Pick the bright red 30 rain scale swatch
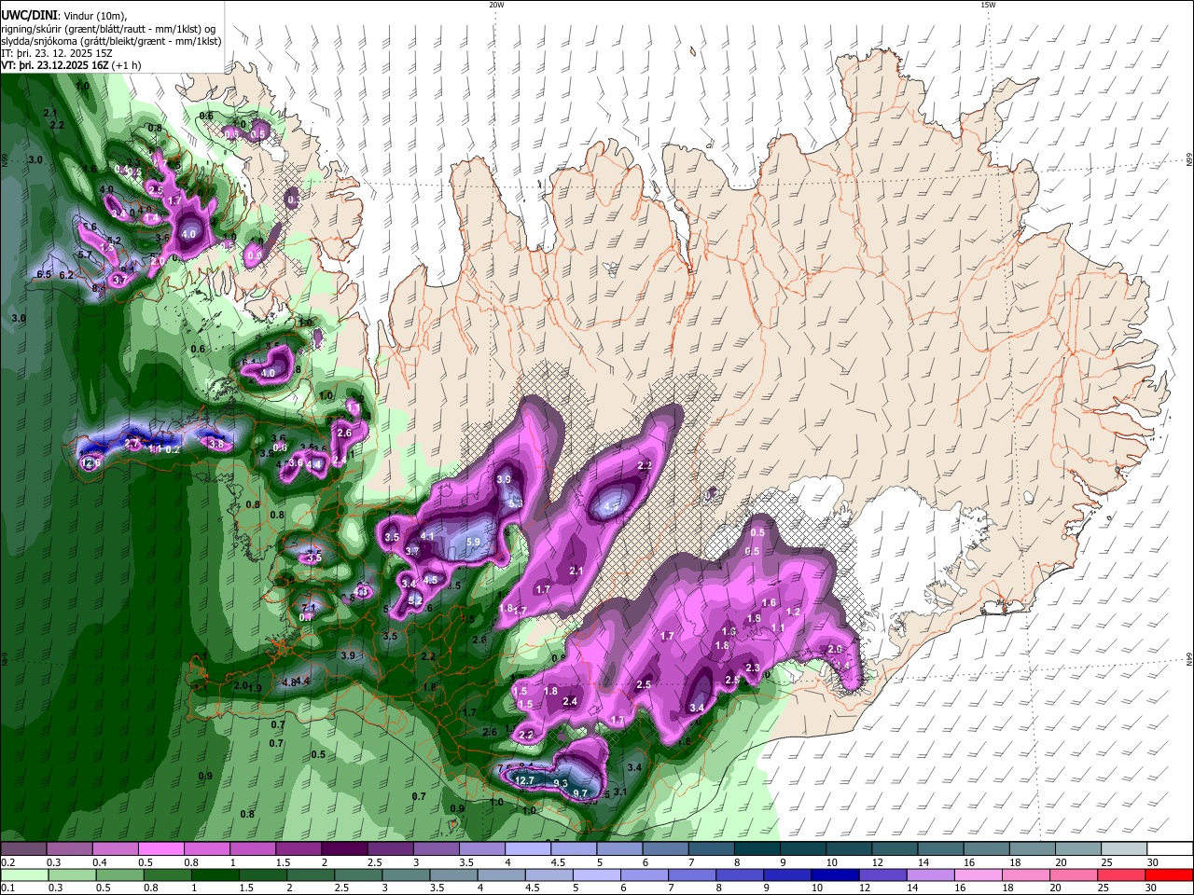The height and width of the screenshot is (895, 1194). tap(1169, 874)
